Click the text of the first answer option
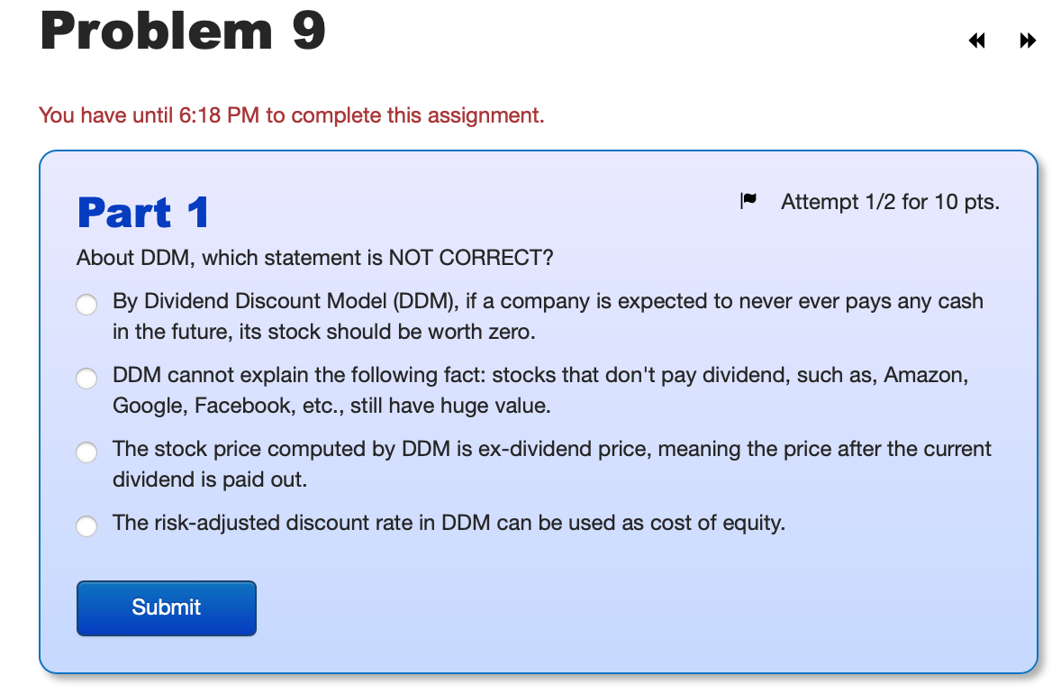Screen dimensions: 1061x694 pyautogui.click(x=540, y=315)
